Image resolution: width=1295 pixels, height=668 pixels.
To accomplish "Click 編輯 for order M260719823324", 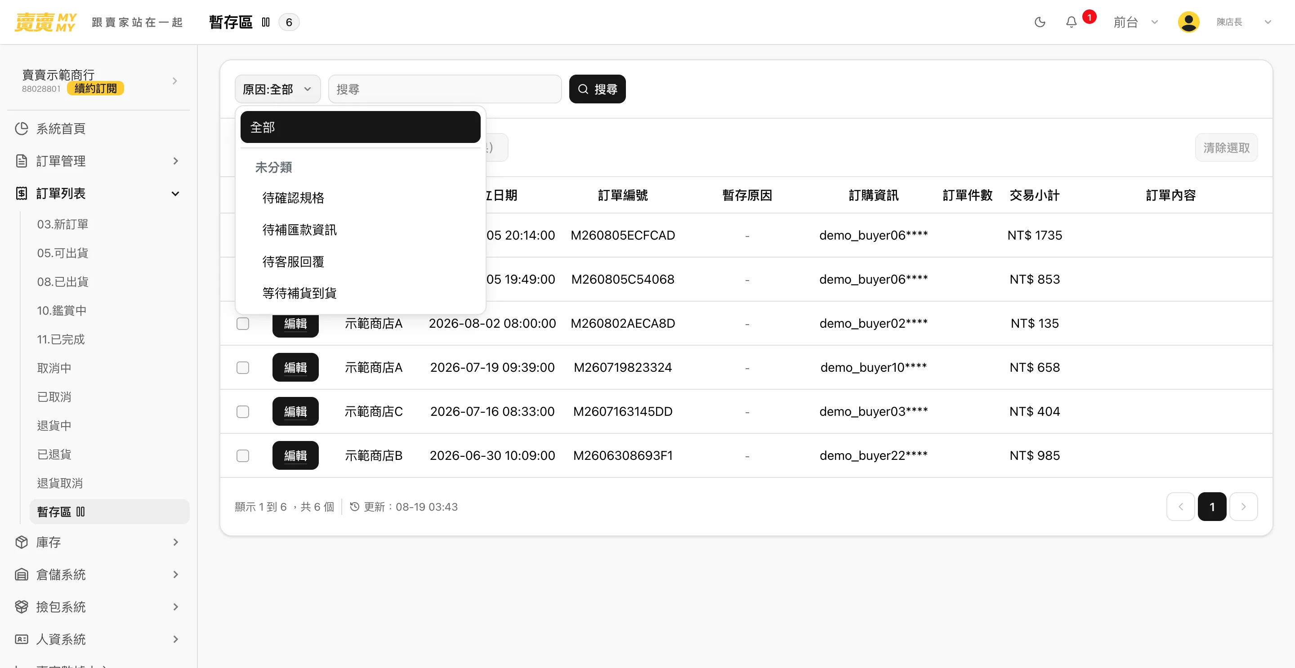I will (x=295, y=367).
